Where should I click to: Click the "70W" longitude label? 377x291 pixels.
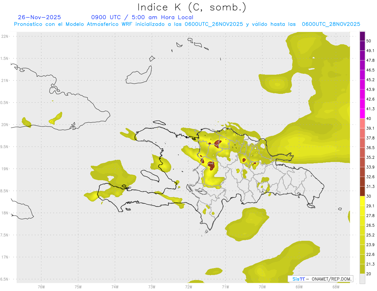click(262, 287)
